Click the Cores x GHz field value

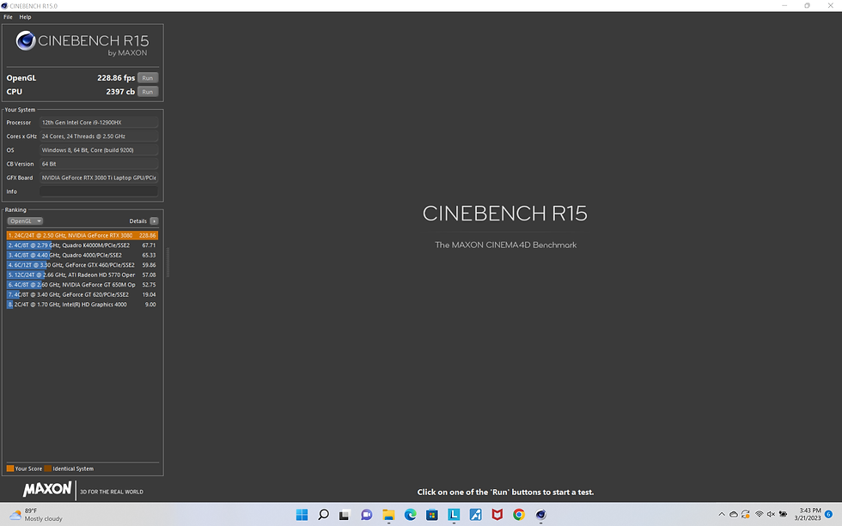click(99, 136)
